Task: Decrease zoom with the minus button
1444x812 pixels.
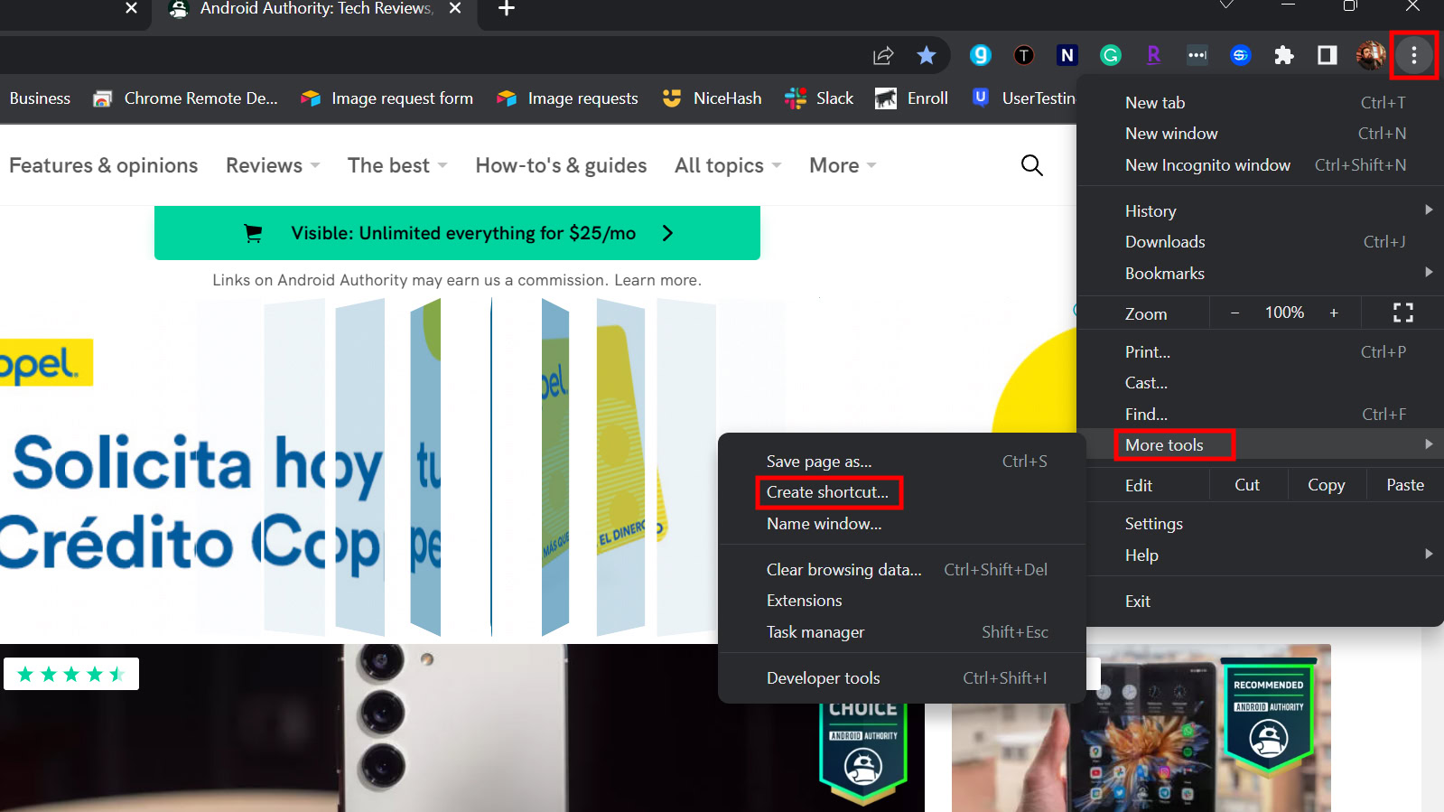Action: point(1234,313)
